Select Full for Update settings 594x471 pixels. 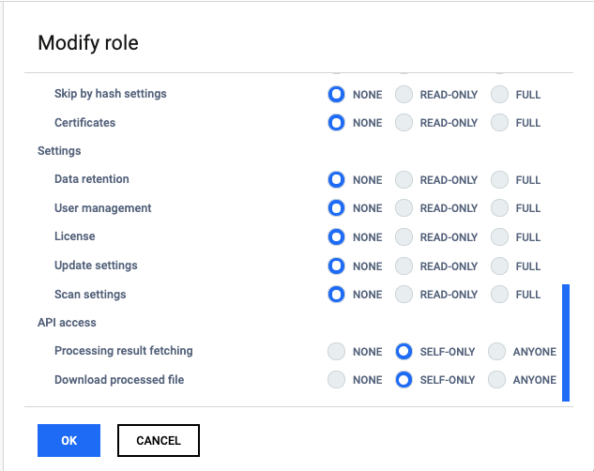point(499,266)
